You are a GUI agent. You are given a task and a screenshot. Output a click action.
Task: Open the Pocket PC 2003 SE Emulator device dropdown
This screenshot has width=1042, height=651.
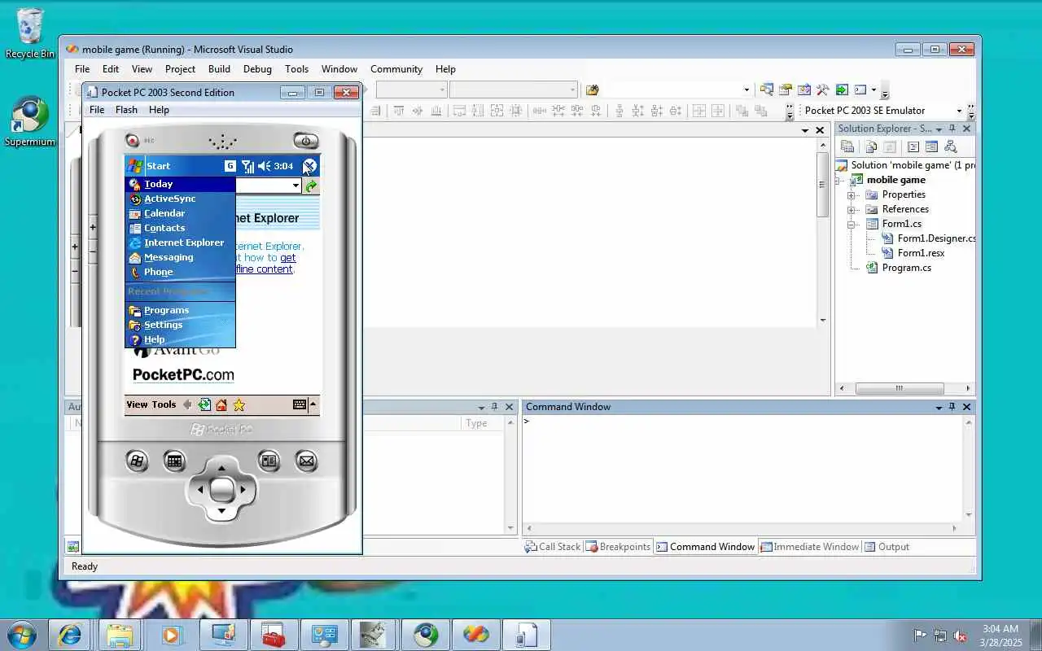tap(959, 111)
